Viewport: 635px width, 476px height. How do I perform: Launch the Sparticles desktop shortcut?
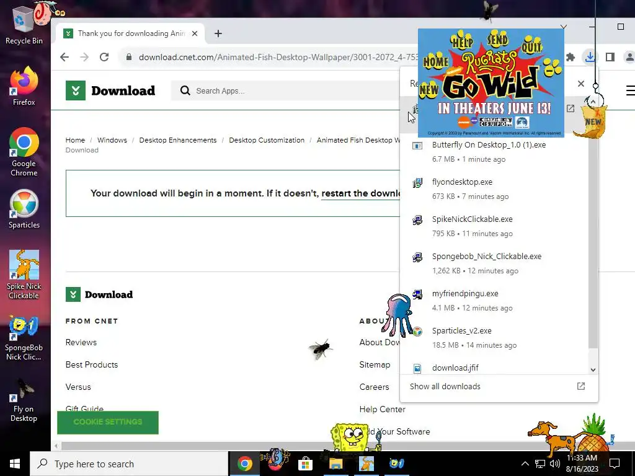point(24,209)
